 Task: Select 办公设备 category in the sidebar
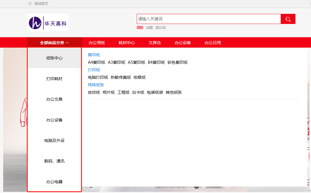[54, 120]
